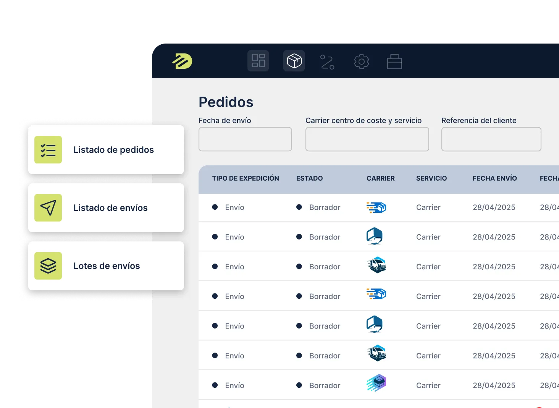Image resolution: width=559 pixels, height=408 pixels.
Task: Select the stacked layers icon for Lotes de envíos
Action: coord(48,266)
